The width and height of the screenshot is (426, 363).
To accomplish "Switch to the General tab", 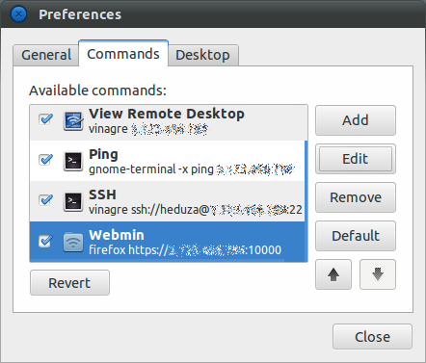I will click(x=46, y=55).
